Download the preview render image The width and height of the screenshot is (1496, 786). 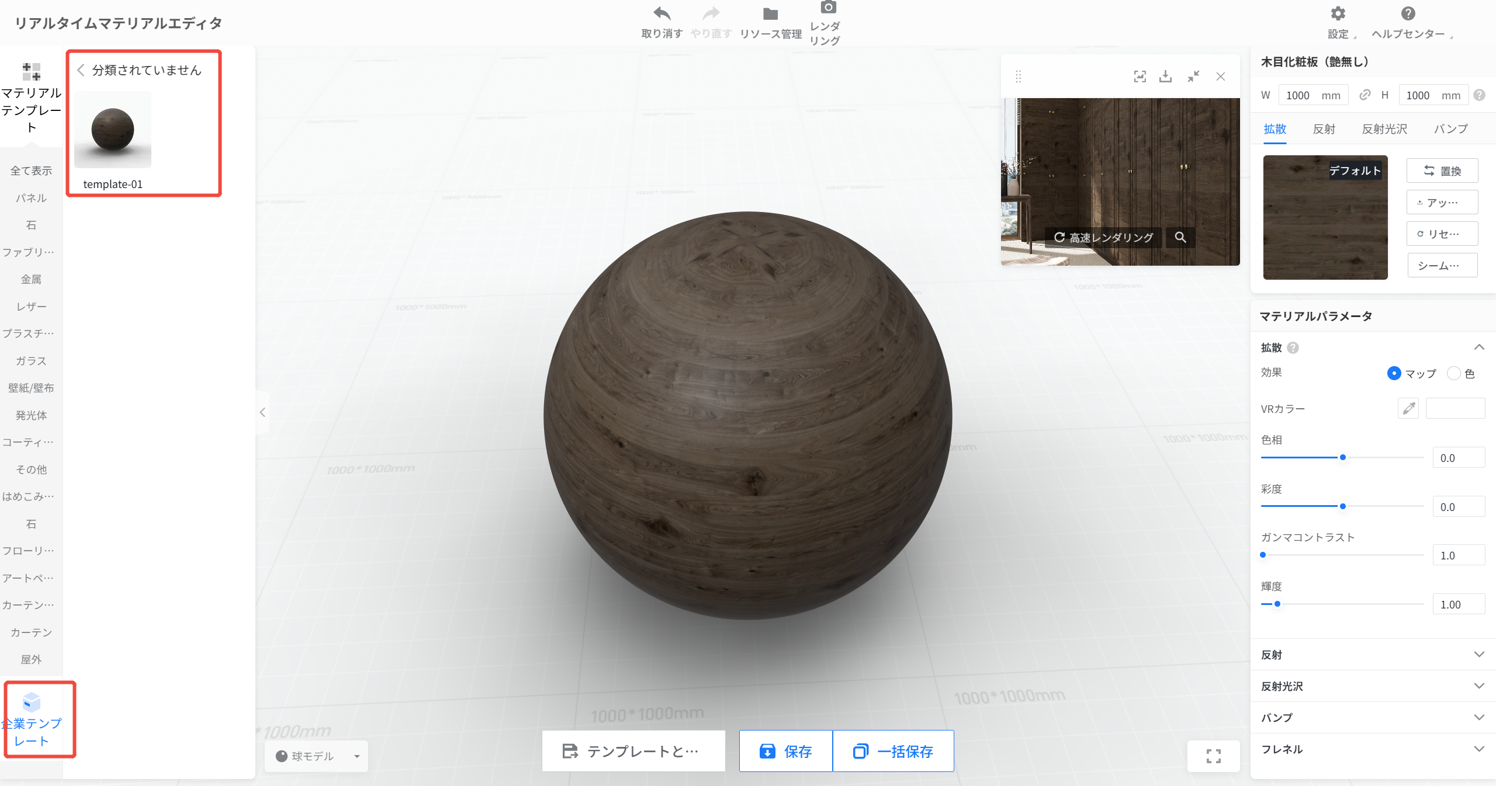[1166, 76]
